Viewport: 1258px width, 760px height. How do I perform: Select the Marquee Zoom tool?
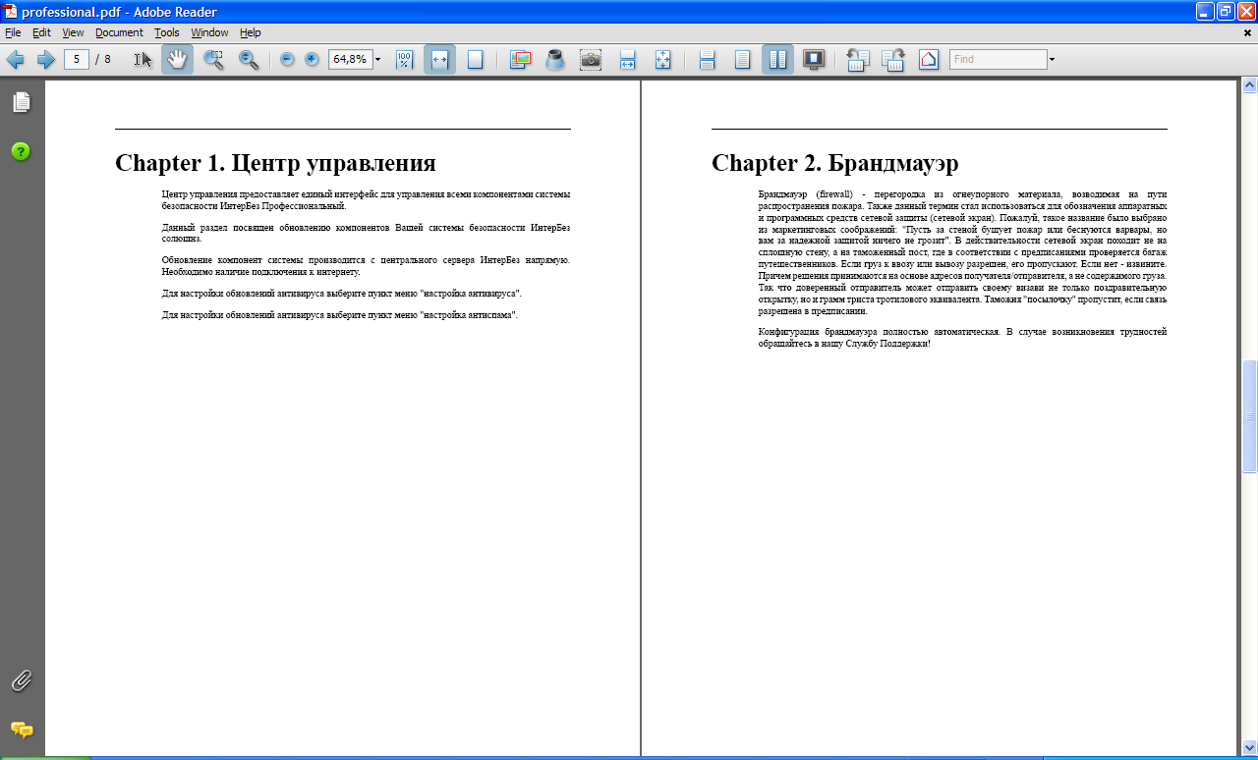[213, 60]
